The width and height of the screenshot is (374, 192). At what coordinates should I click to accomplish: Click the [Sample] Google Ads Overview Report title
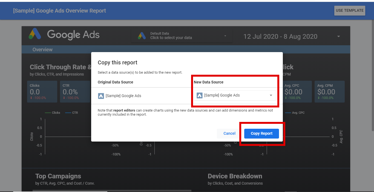(59, 11)
